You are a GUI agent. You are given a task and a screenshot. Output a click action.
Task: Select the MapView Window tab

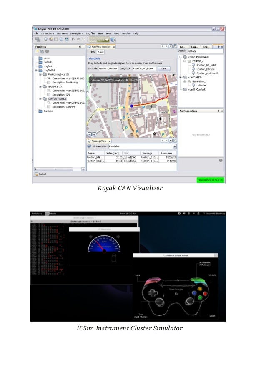pos(101,47)
